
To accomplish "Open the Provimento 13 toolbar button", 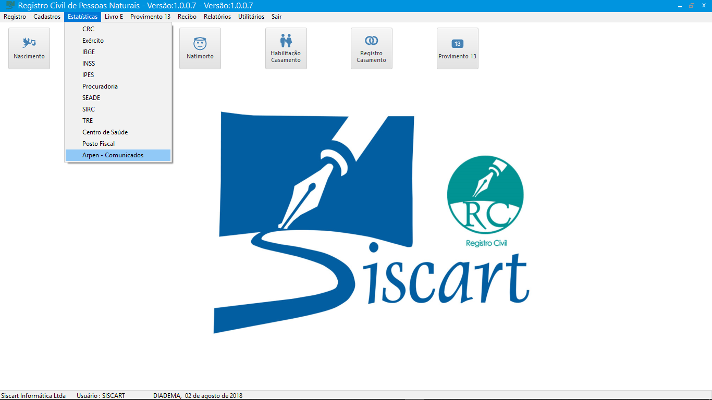I will point(457,48).
